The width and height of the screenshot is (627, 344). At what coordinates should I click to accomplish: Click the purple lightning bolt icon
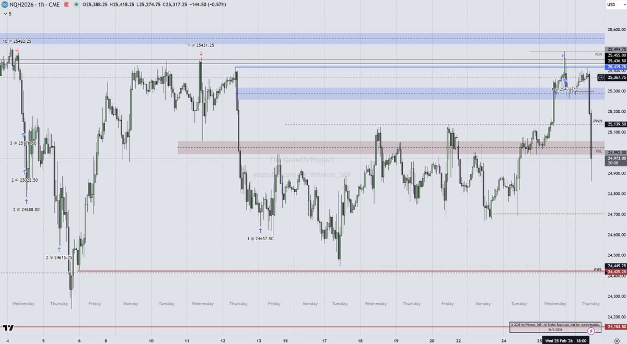[x=591, y=331]
